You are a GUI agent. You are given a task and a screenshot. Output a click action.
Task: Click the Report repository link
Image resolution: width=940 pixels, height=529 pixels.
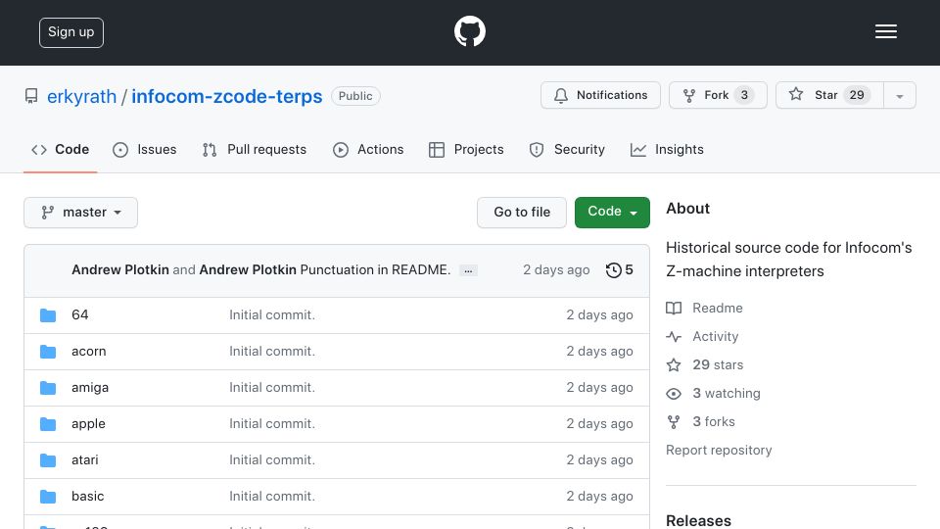pyautogui.click(x=719, y=451)
